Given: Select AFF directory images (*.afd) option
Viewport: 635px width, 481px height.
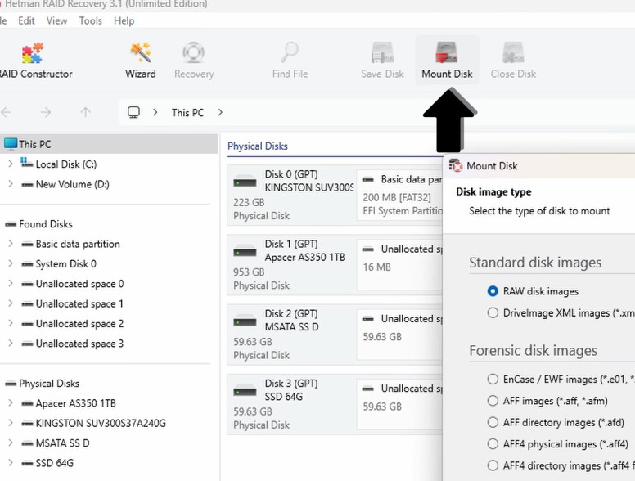Looking at the screenshot, I should click(x=493, y=422).
